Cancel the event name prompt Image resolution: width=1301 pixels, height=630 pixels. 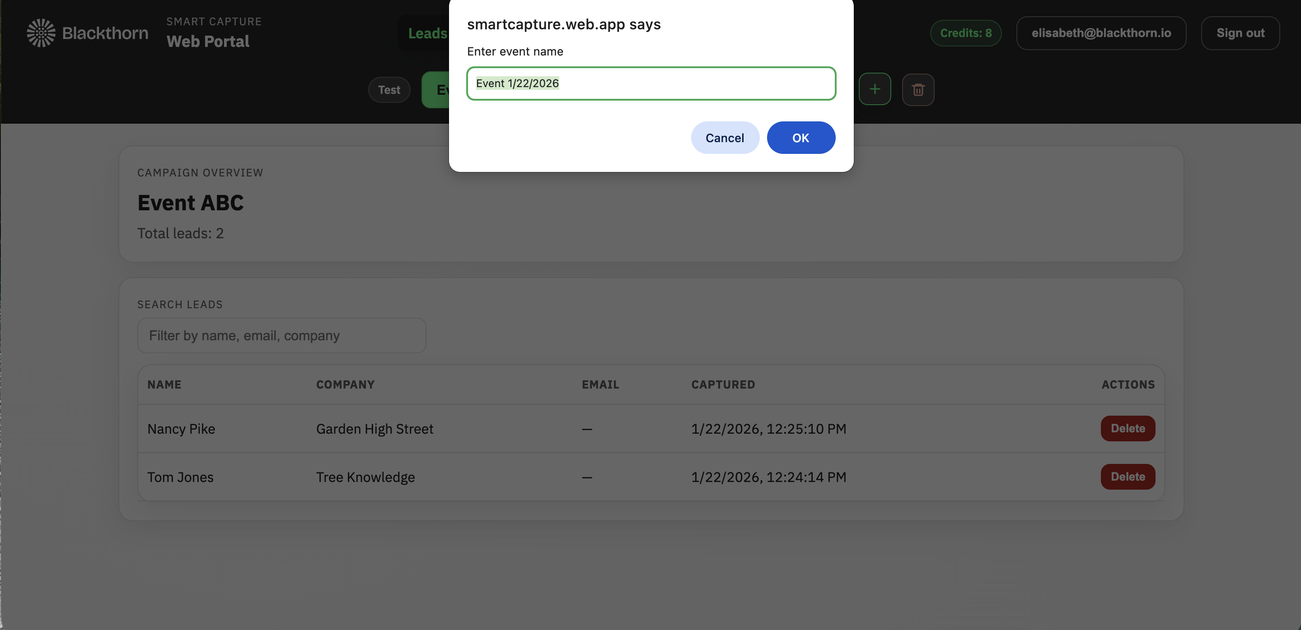724,138
